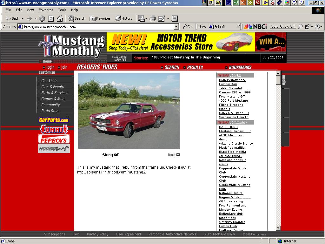Image resolution: width=325 pixels, height=244 pixels.
Task: Open the Favorites pane
Action: click(x=100, y=19)
